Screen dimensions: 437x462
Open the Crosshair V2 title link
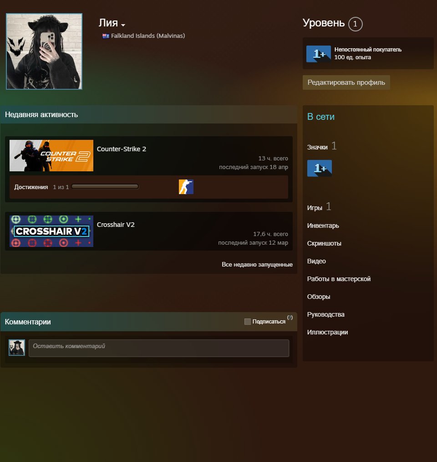[116, 225]
